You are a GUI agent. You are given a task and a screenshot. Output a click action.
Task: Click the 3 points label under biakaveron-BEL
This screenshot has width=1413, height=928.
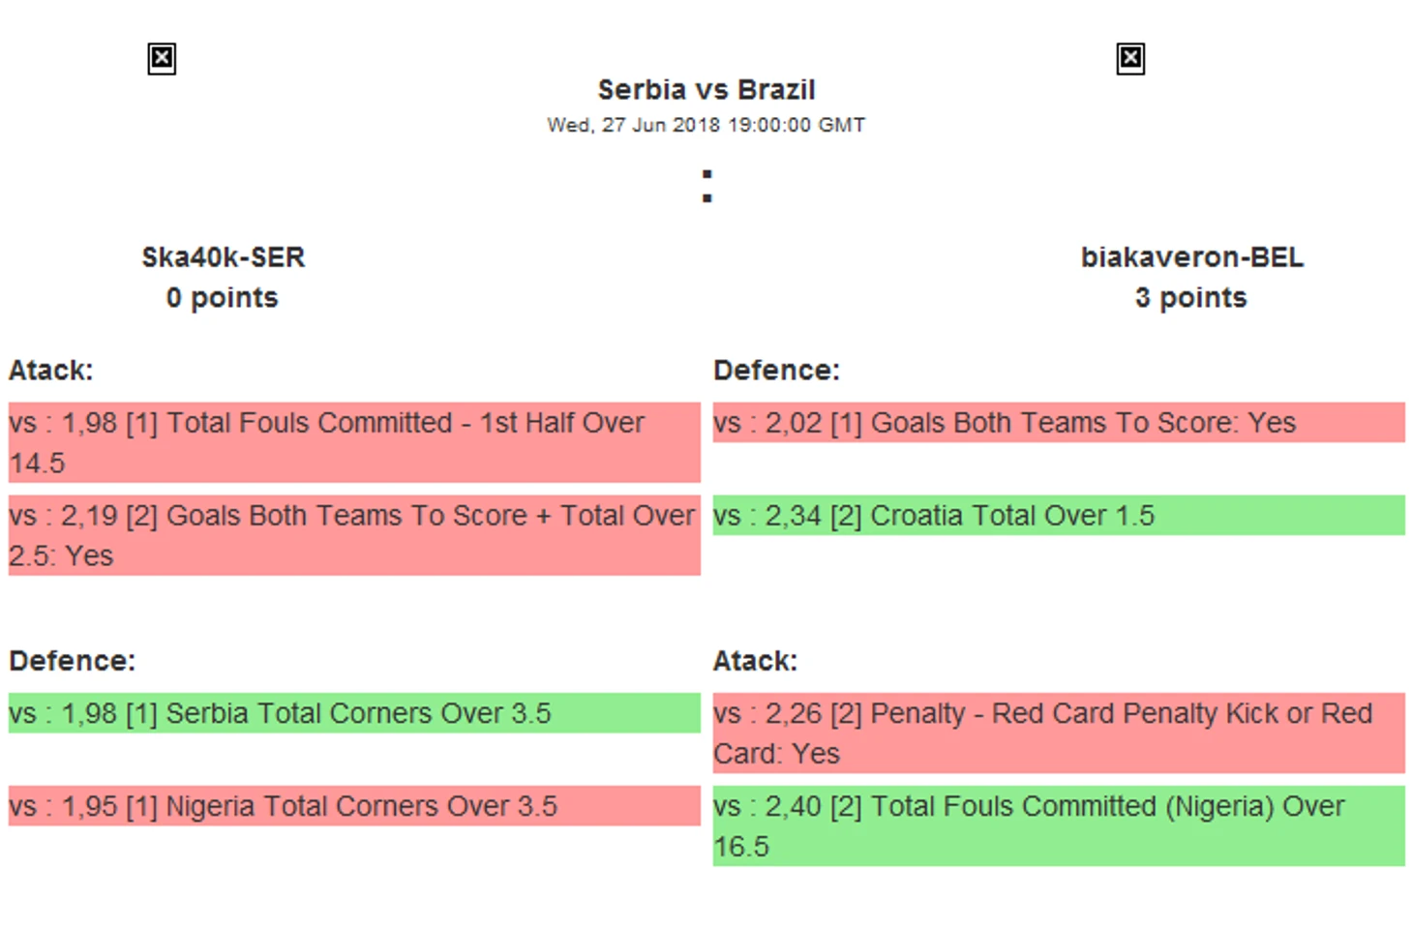[1190, 298]
